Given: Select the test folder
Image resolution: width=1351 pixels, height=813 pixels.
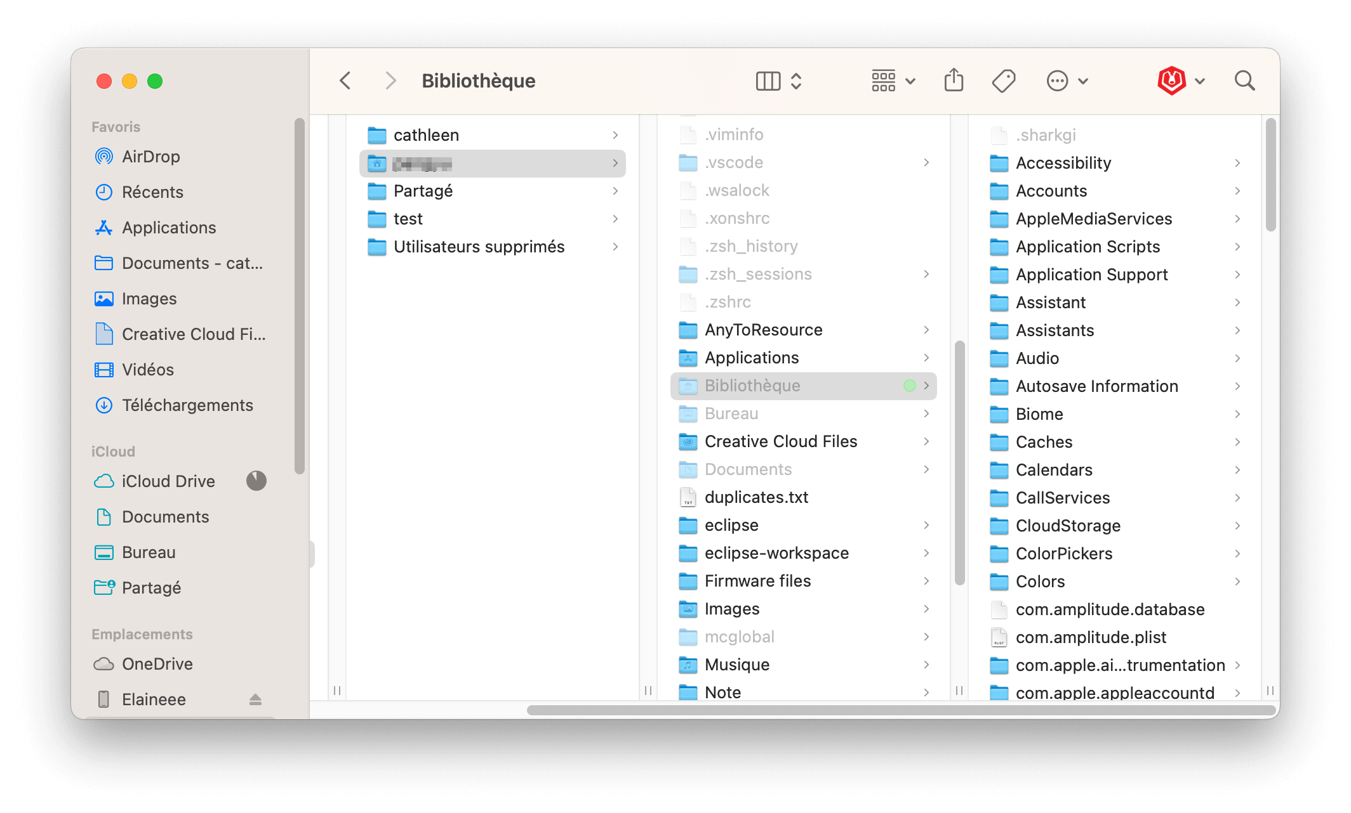Looking at the screenshot, I should pos(493,219).
